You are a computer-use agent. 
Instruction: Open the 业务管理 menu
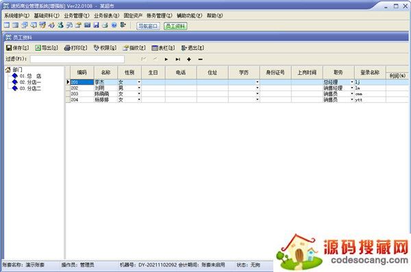[x=77, y=16]
